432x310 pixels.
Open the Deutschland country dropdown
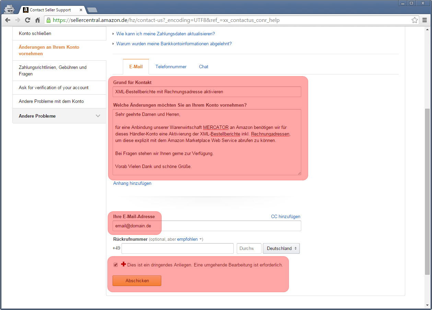point(281,249)
